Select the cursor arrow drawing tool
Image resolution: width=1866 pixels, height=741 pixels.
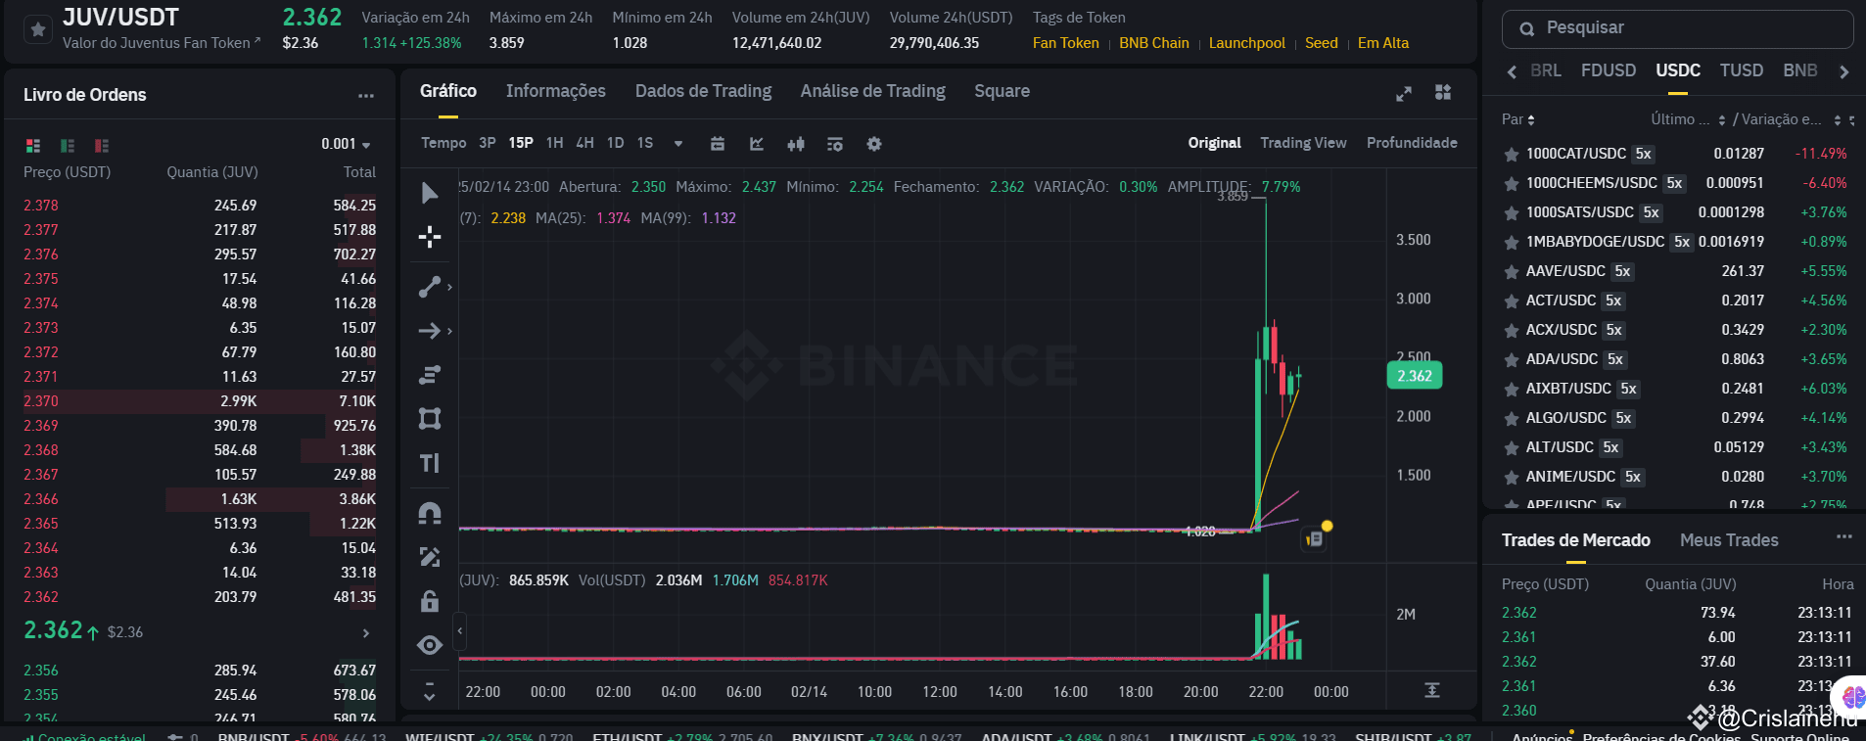tap(429, 193)
